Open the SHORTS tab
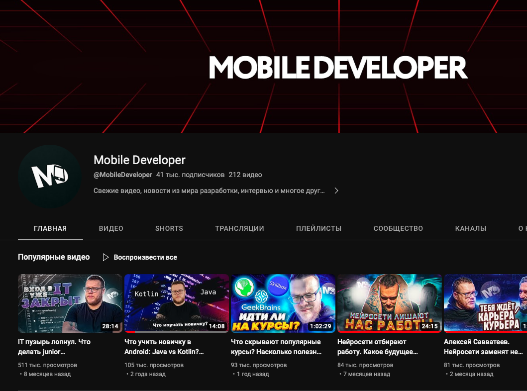The image size is (527, 391). [169, 228]
